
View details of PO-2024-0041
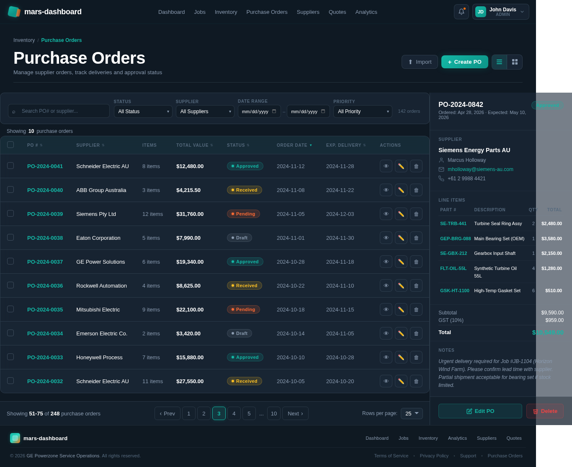(386, 166)
